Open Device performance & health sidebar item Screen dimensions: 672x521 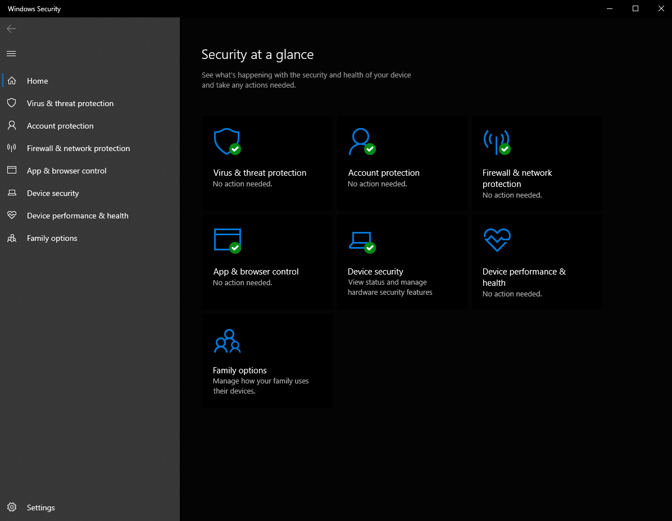(78, 216)
